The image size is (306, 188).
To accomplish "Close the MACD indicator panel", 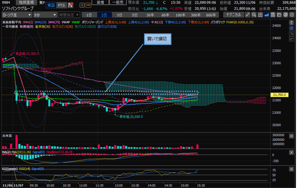I will point(291,152).
